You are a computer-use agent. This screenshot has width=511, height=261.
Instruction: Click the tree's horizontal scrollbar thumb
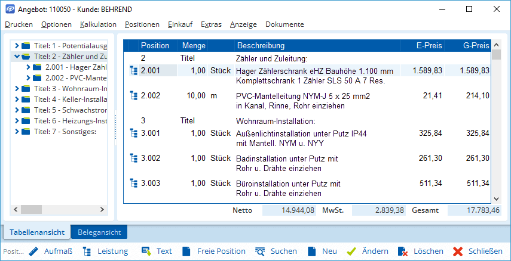(48, 210)
